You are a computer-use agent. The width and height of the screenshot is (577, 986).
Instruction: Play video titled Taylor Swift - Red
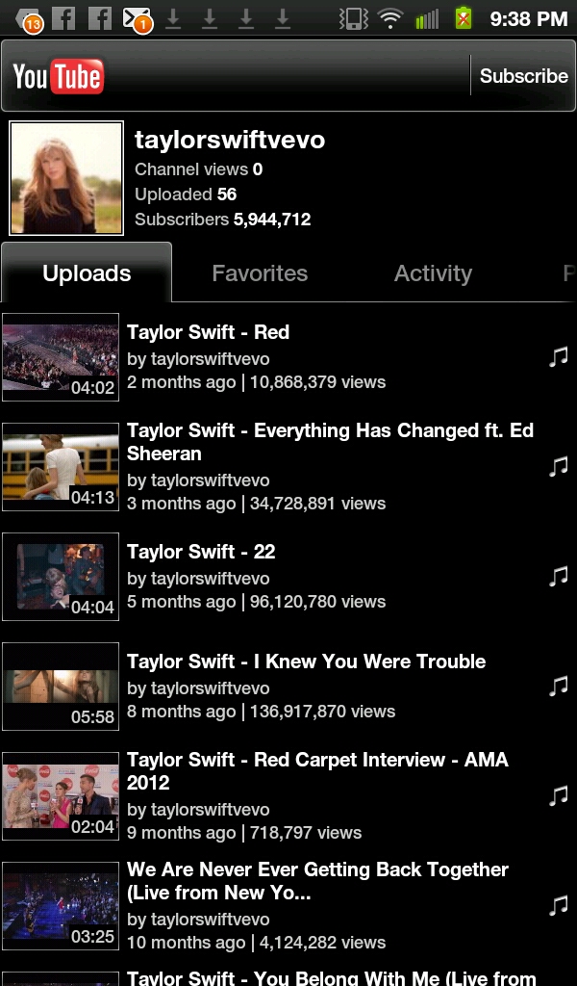tap(208, 332)
